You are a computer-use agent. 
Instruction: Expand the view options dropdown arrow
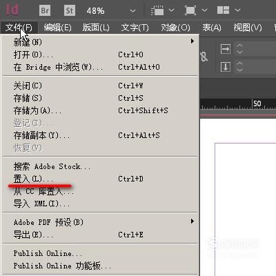[171, 10]
